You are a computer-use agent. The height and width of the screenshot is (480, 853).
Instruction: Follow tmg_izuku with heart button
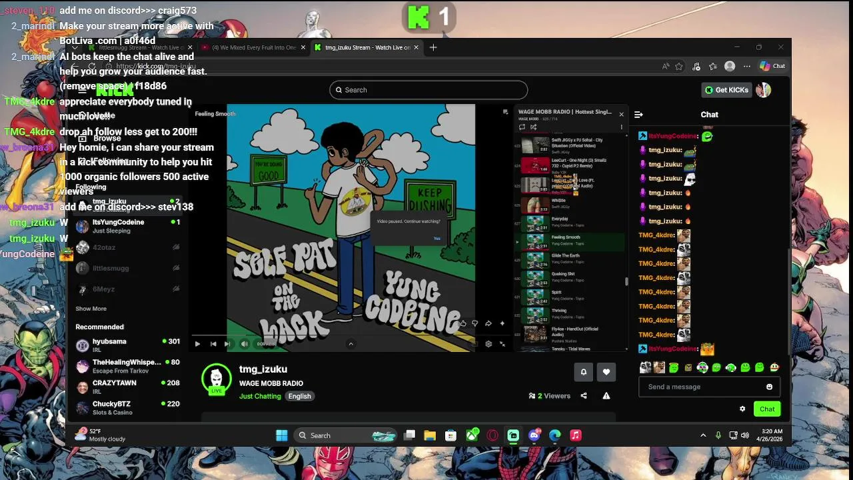tap(606, 372)
